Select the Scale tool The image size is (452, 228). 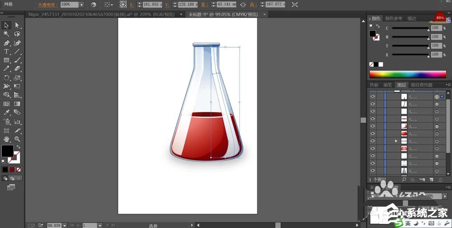(17, 78)
